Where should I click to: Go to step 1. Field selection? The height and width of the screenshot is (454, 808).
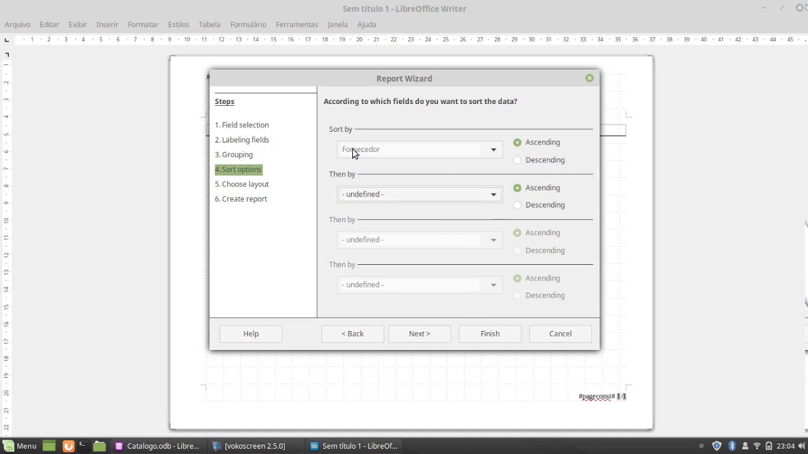[x=242, y=125]
